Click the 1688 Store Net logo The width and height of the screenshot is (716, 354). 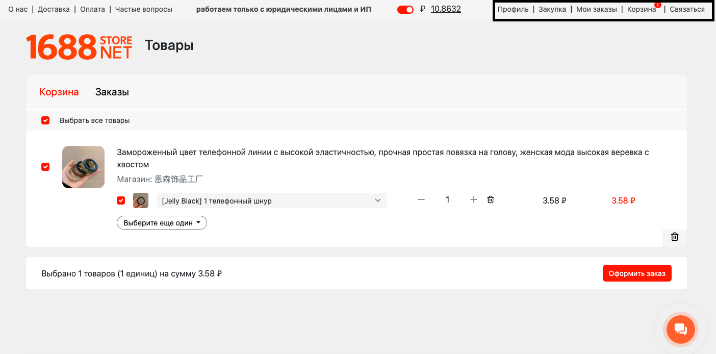point(79,47)
